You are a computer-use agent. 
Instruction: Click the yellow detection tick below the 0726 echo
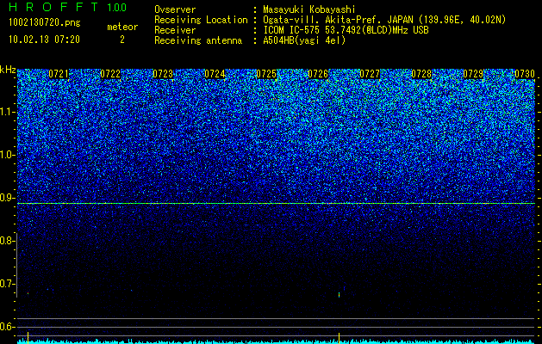coord(340,337)
